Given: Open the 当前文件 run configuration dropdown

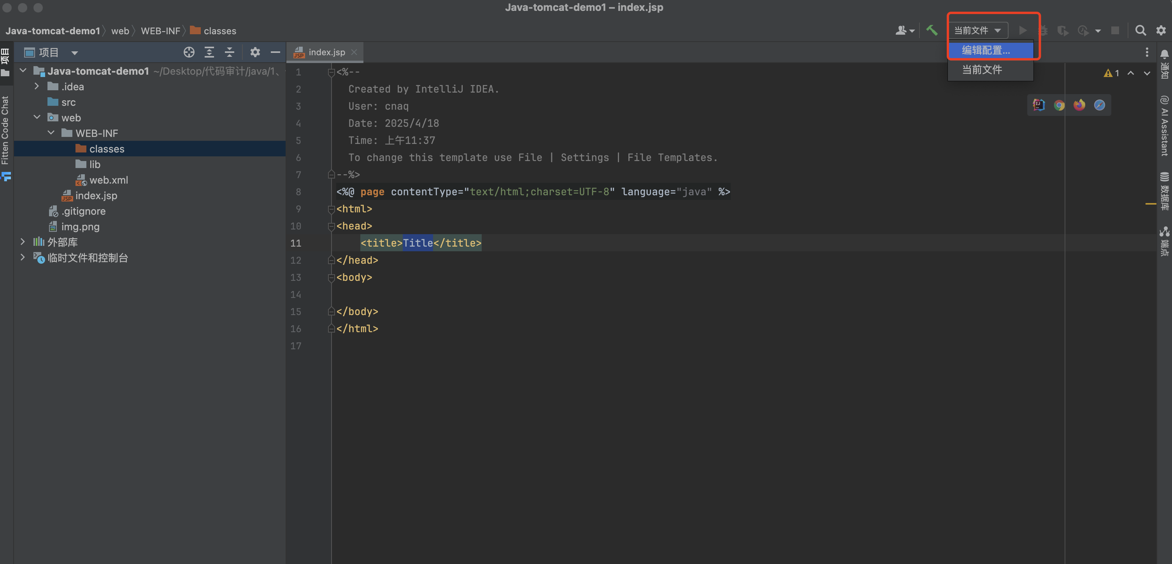Looking at the screenshot, I should click(977, 30).
